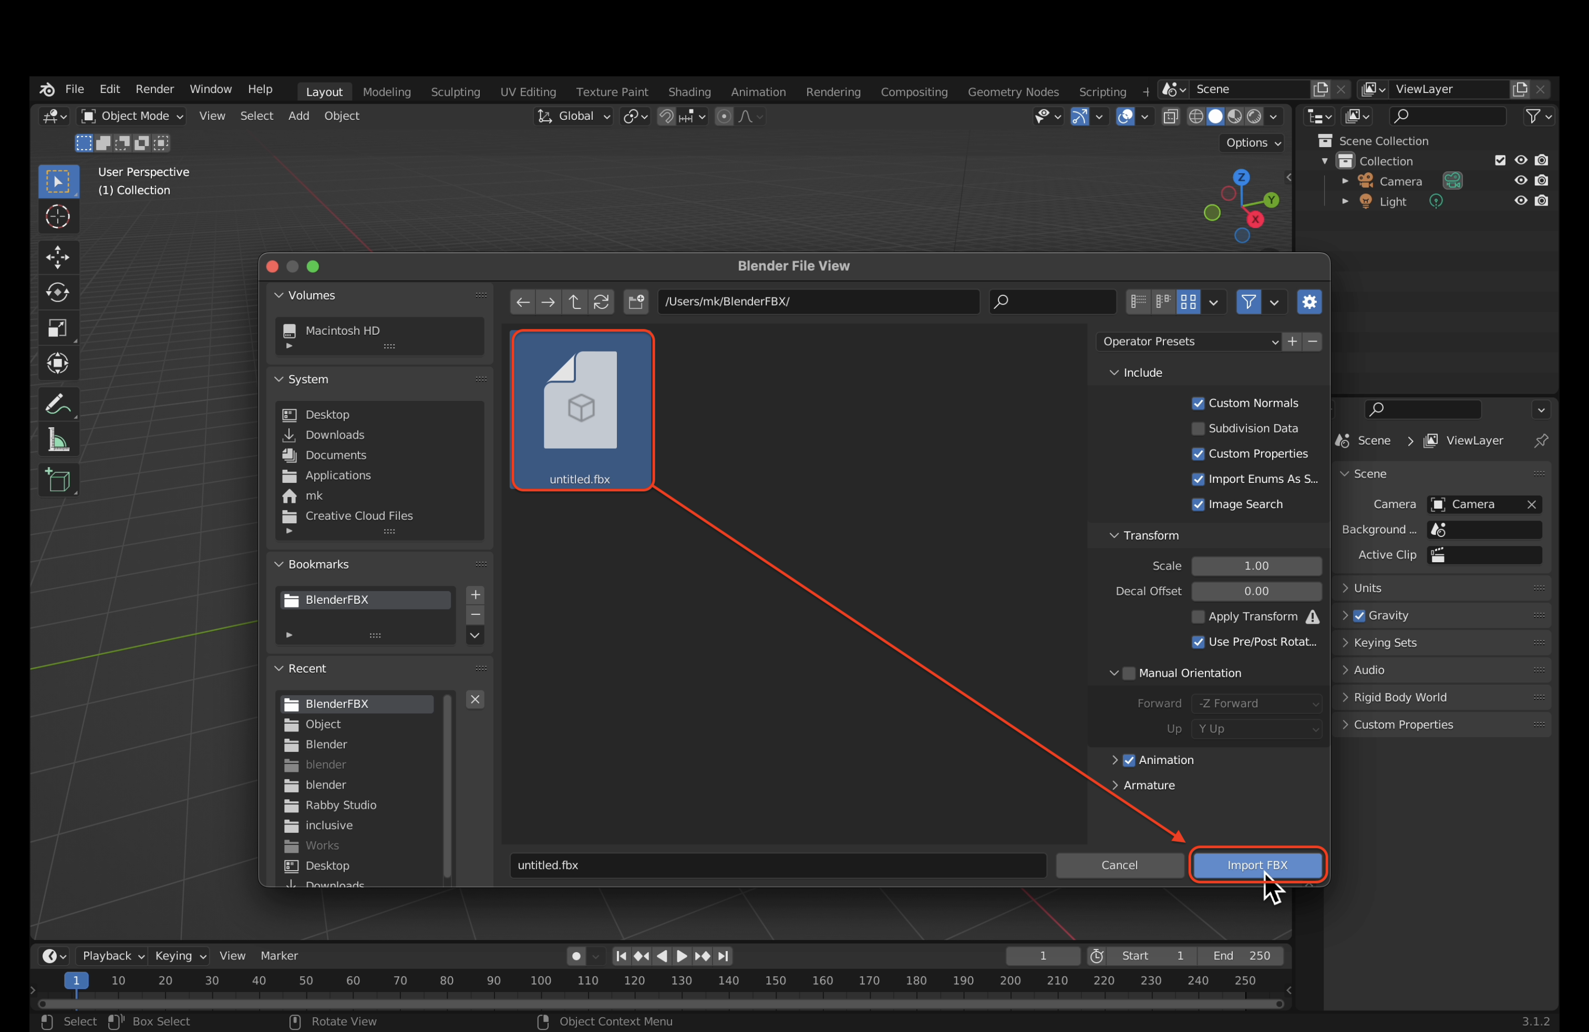Toggle Image Search checkbox
The image size is (1589, 1032).
1199,504
